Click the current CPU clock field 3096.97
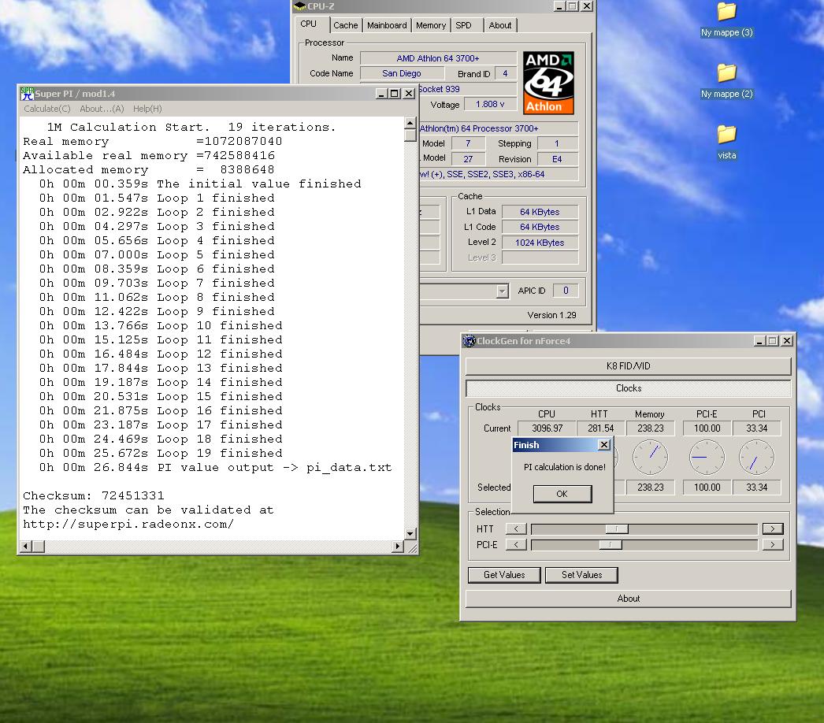Image resolution: width=824 pixels, height=723 pixels. [547, 428]
